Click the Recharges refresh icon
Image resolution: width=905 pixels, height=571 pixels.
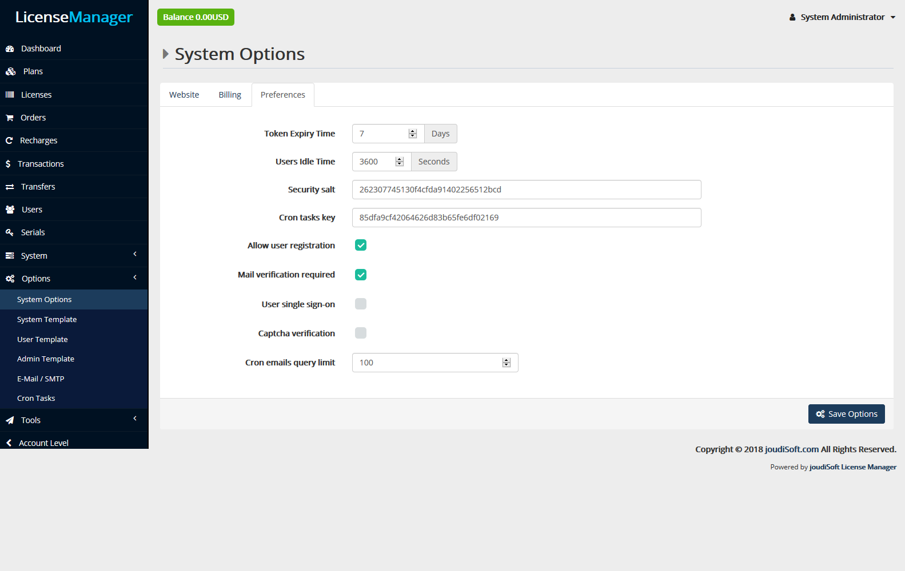point(9,140)
